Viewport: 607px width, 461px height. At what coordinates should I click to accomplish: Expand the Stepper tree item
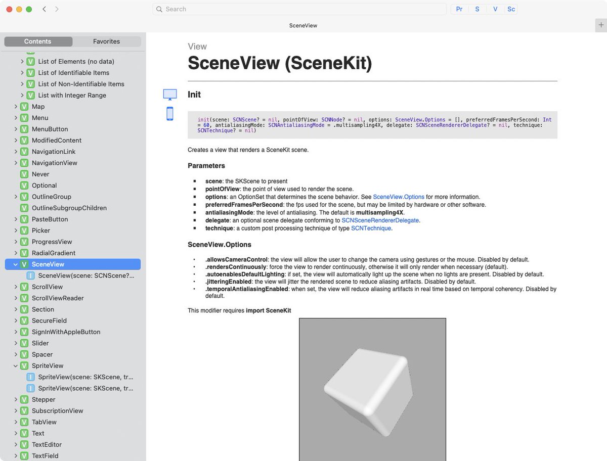coord(16,399)
